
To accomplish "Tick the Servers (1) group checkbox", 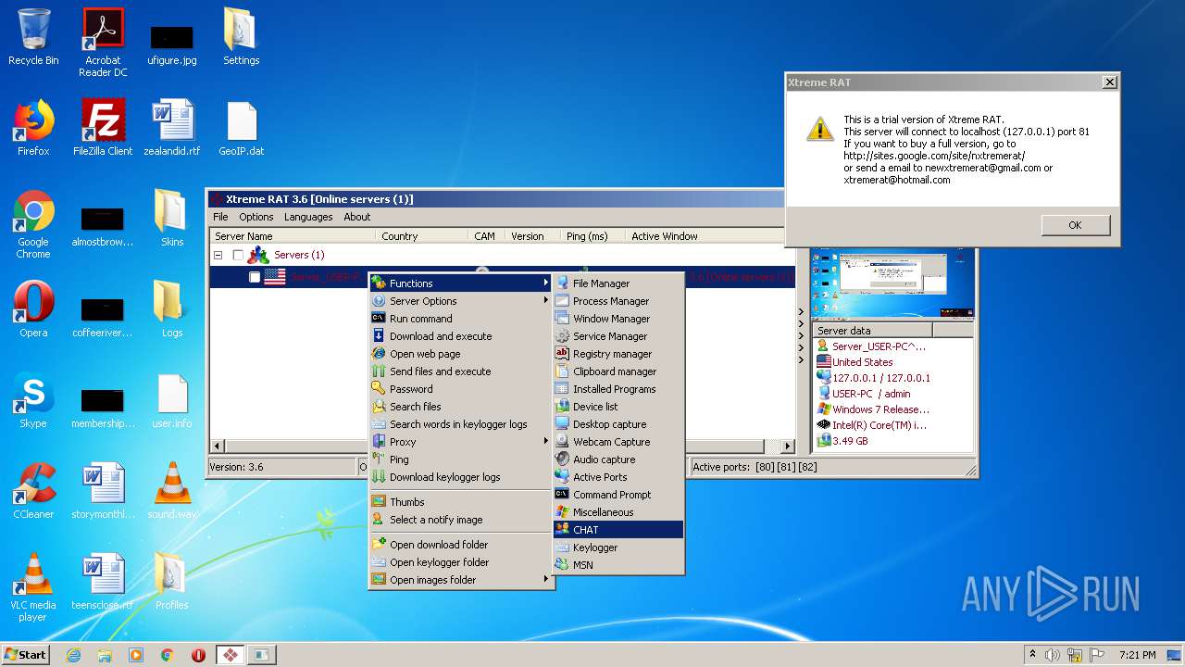I will 238,255.
